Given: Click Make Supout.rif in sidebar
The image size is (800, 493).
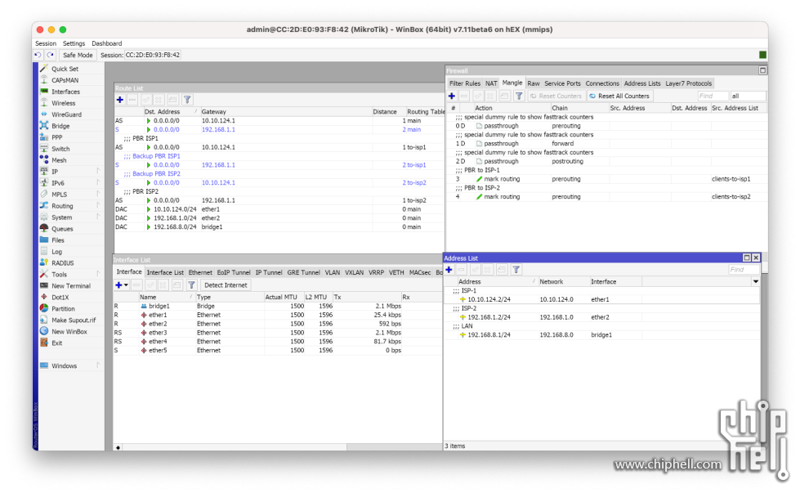Looking at the screenshot, I should pyautogui.click(x=74, y=320).
